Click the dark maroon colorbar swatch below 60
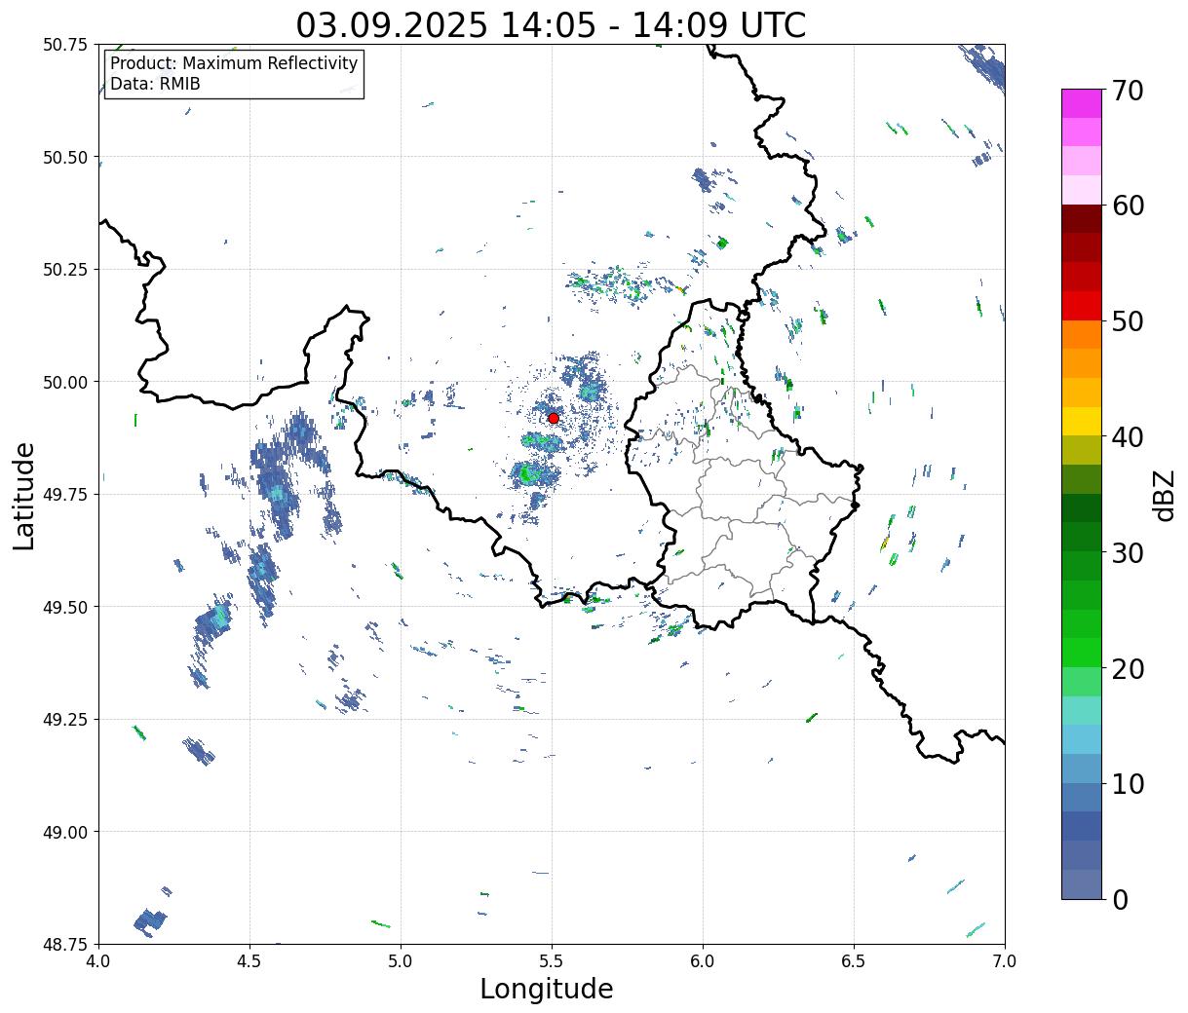The width and height of the screenshot is (1188, 1013). point(1082,219)
